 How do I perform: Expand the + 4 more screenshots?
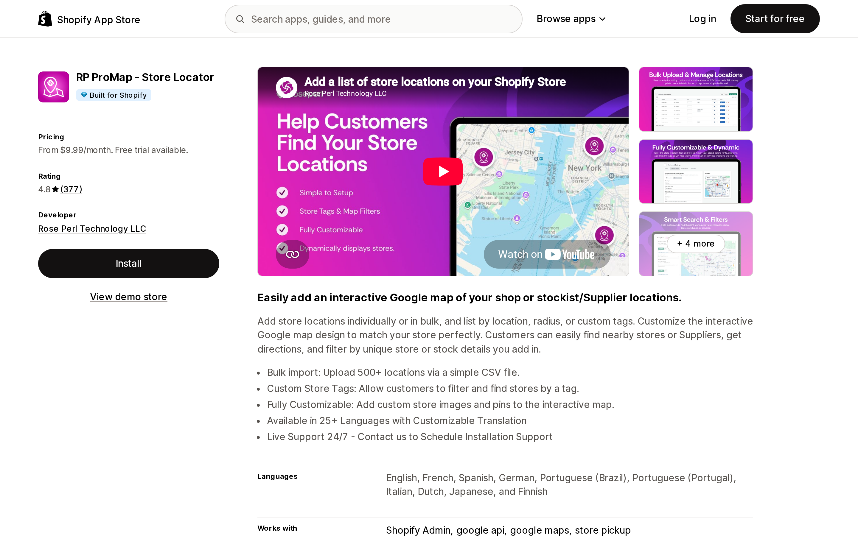coord(696,244)
